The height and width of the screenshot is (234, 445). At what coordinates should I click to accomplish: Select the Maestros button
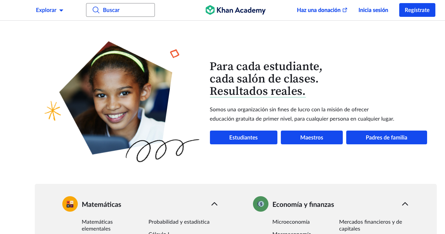tap(312, 137)
